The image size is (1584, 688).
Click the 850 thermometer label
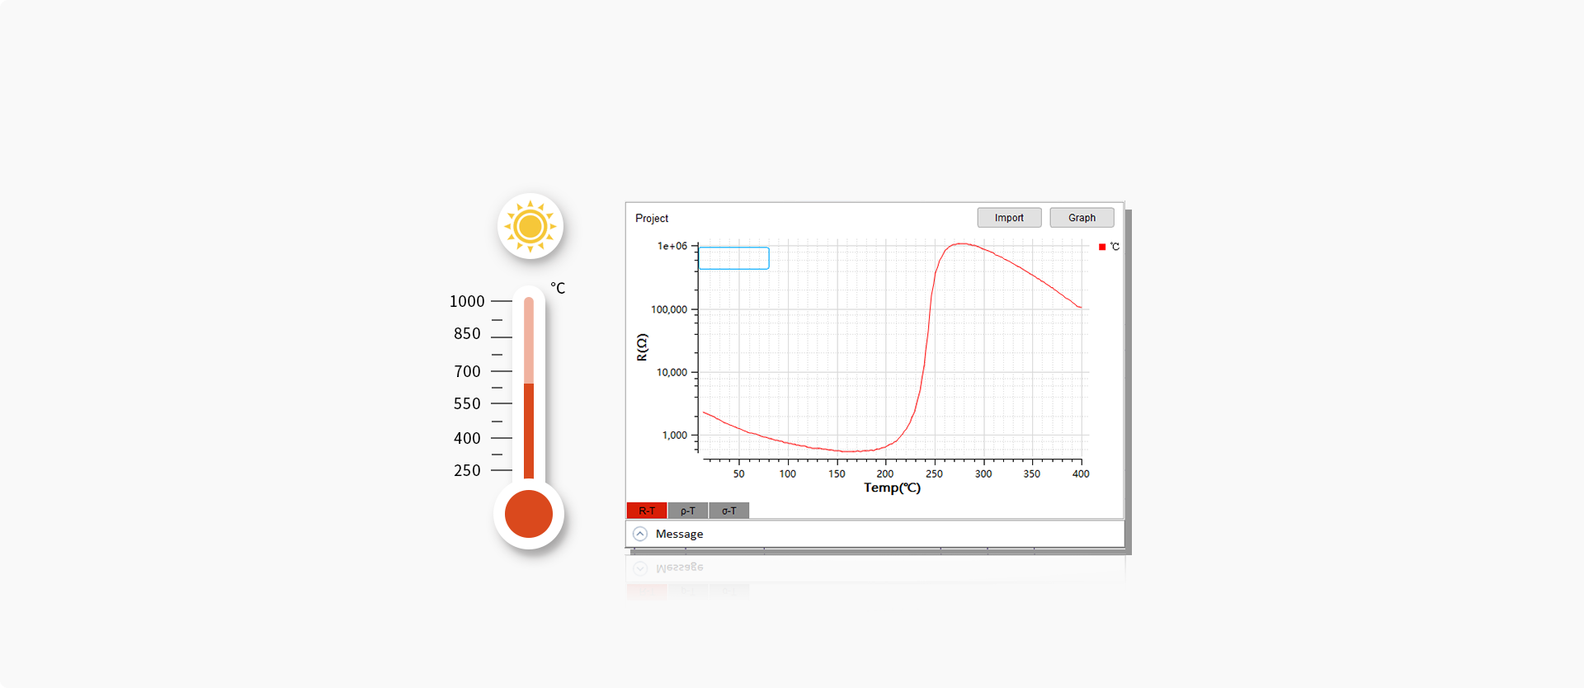467,333
